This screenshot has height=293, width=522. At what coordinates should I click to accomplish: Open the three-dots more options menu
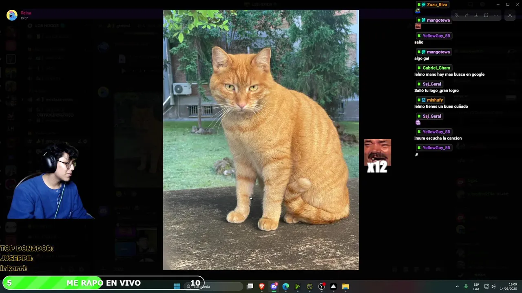coord(496,15)
